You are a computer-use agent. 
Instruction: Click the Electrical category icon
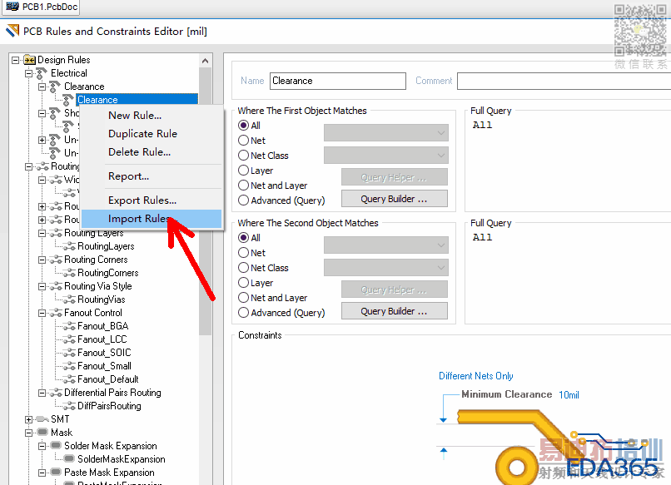pos(42,73)
